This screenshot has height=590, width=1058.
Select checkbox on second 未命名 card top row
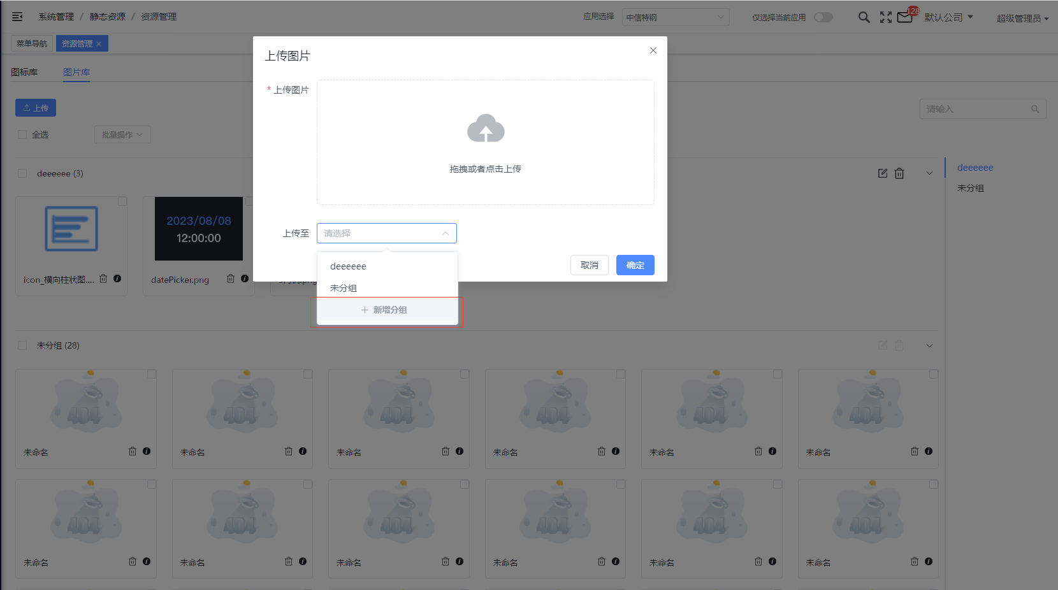click(x=308, y=374)
